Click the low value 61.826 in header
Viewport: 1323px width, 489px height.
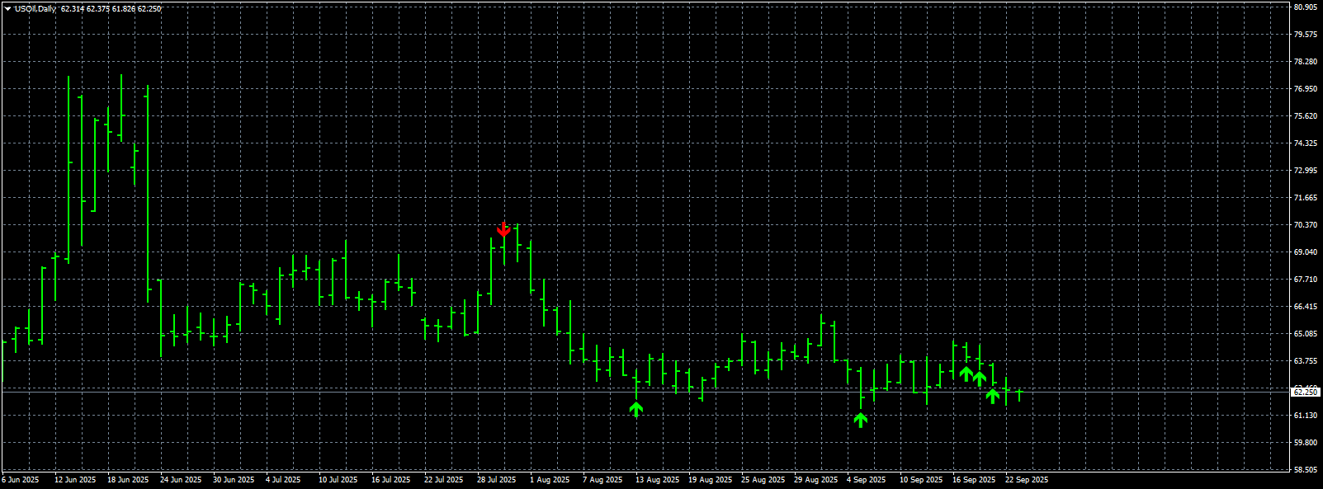point(124,8)
